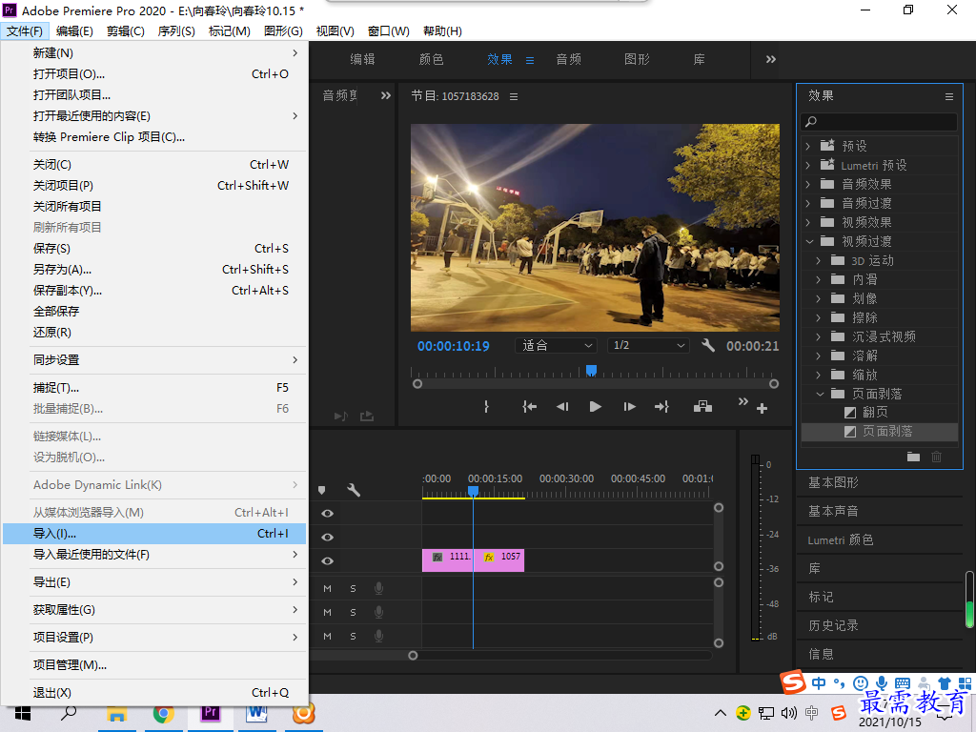Mute the second audio track
Image resolution: width=976 pixels, height=732 pixels.
click(328, 613)
